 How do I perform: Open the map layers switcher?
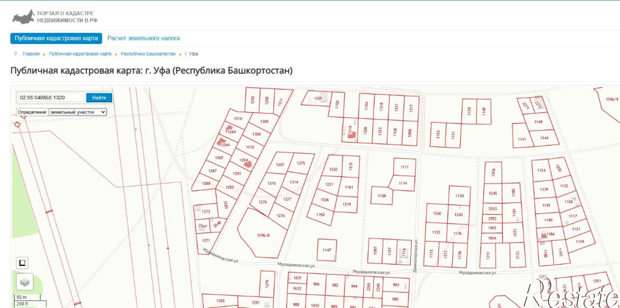(x=24, y=282)
